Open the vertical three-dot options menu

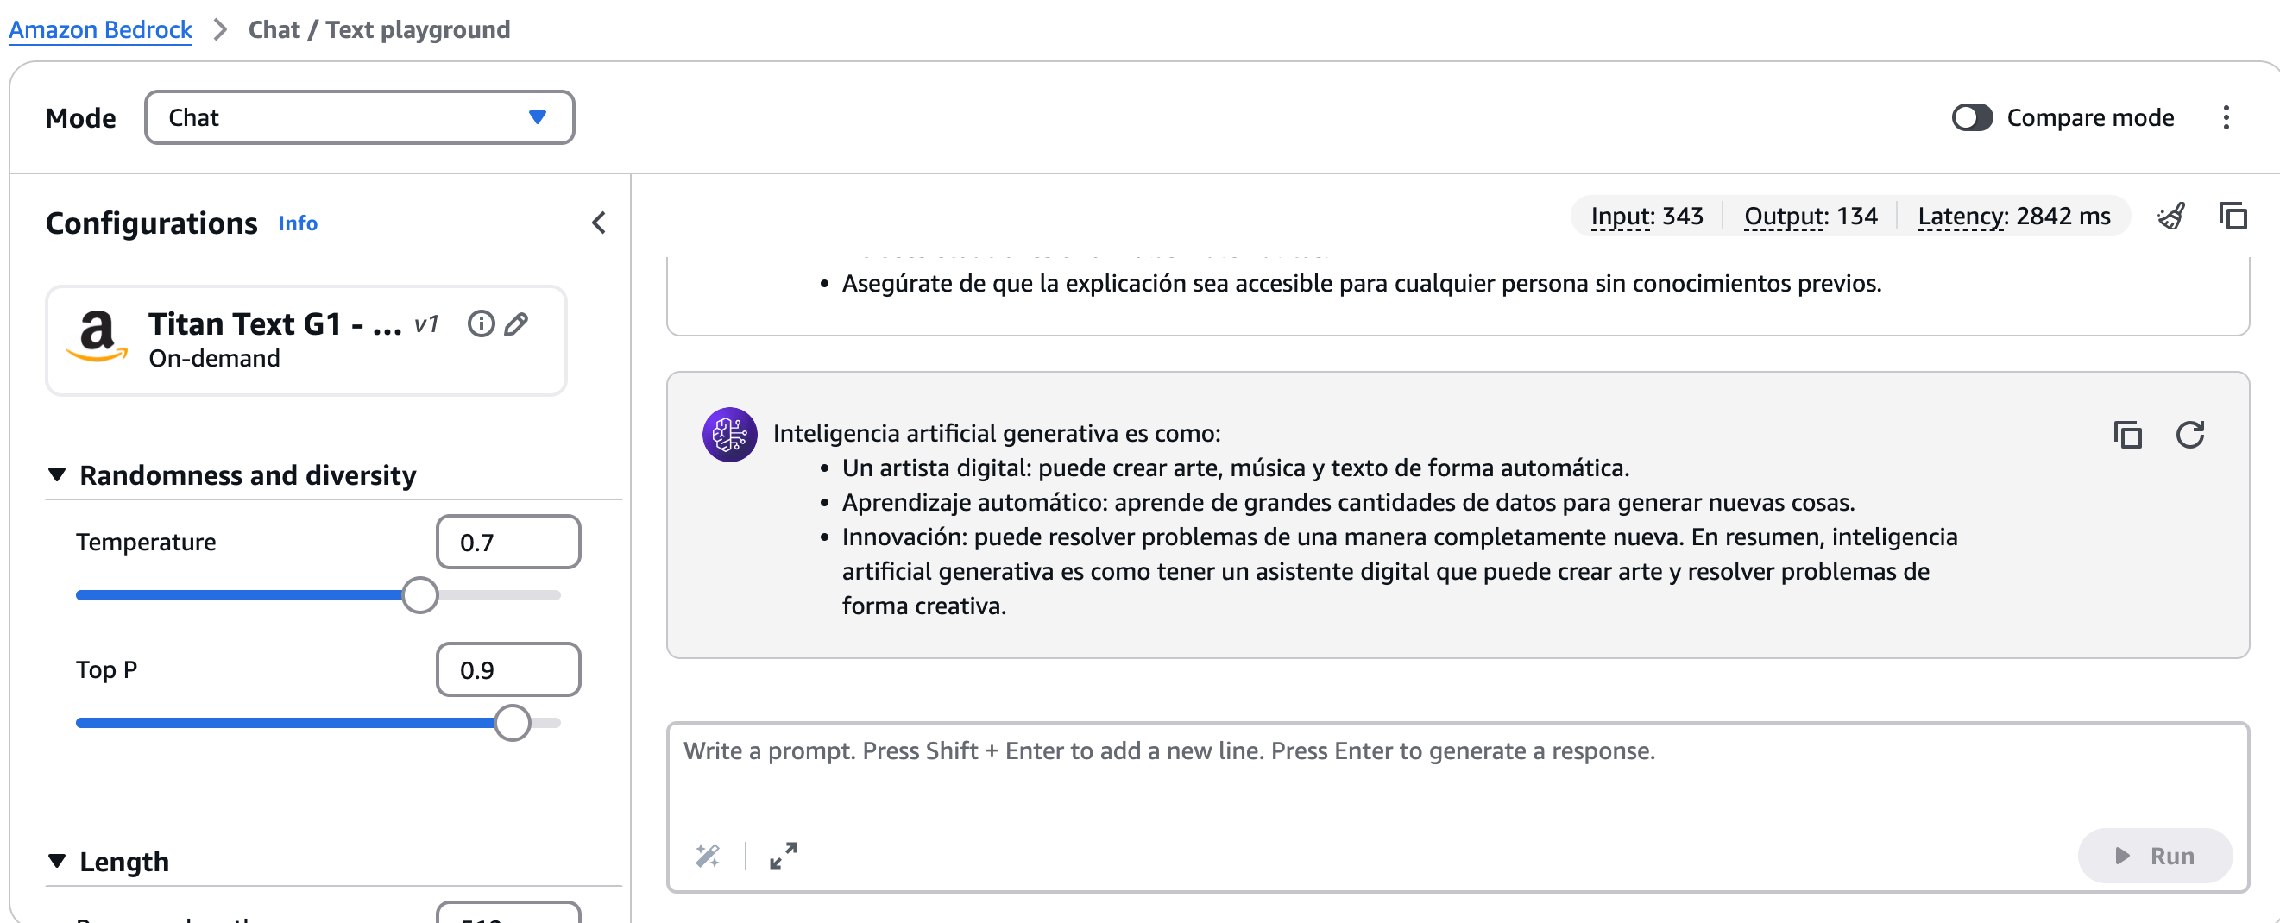[2226, 117]
